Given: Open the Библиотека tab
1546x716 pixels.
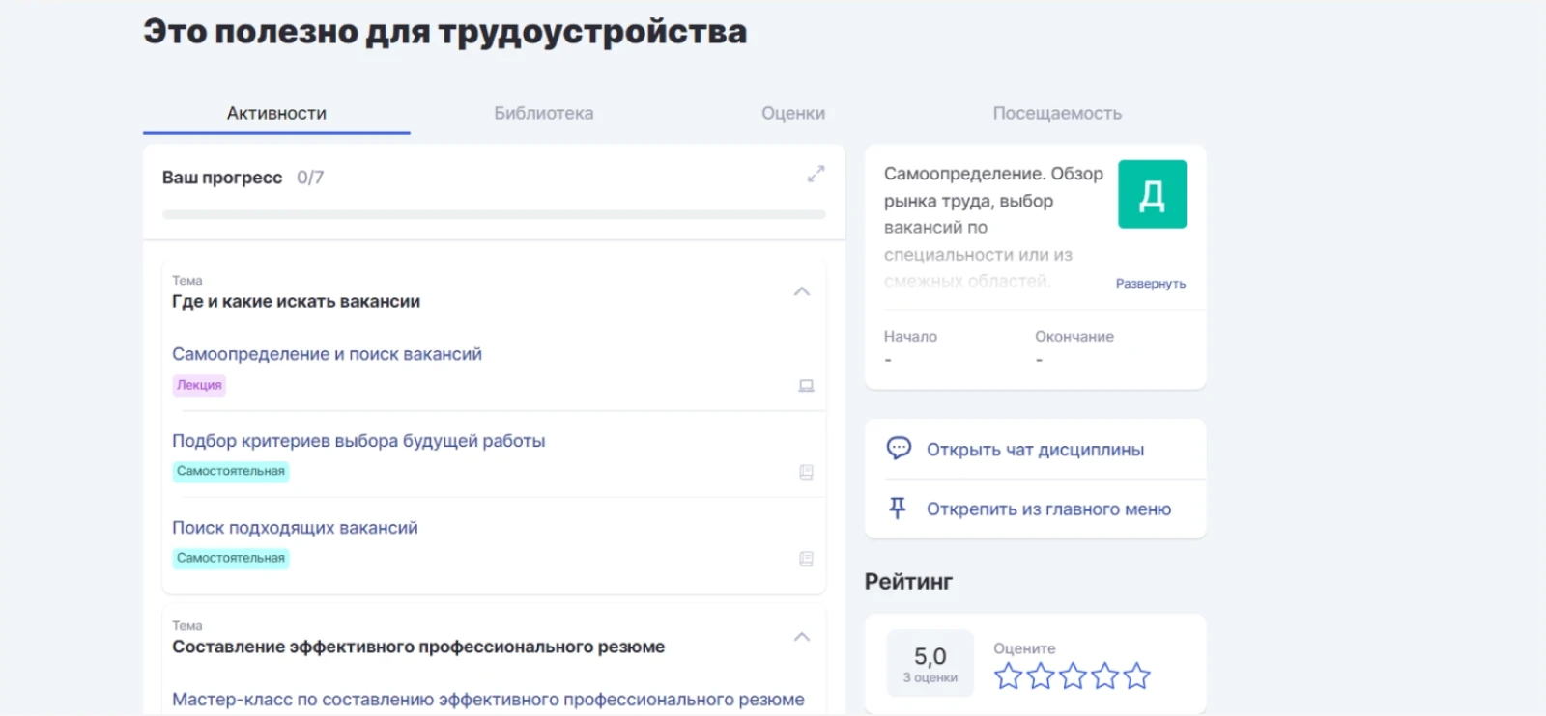Looking at the screenshot, I should coord(544,113).
